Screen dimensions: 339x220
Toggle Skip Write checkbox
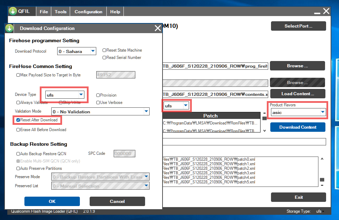[61, 103]
